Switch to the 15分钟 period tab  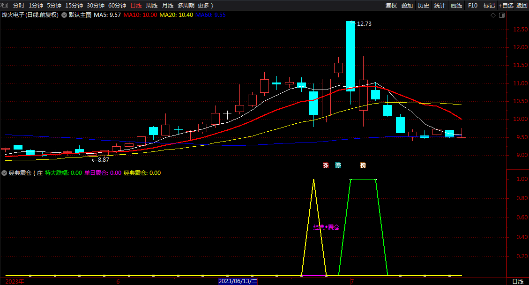pos(74,6)
